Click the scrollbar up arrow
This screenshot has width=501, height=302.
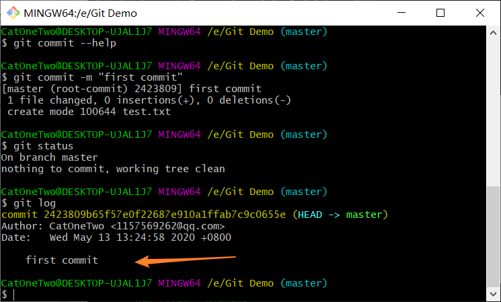494,32
